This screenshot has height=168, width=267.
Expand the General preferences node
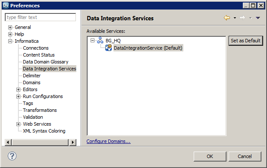[x=10, y=27]
